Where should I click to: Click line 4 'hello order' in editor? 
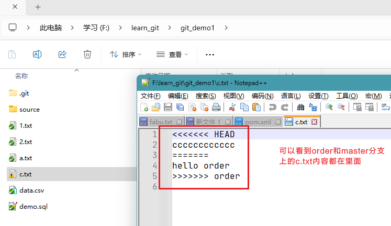(201, 165)
